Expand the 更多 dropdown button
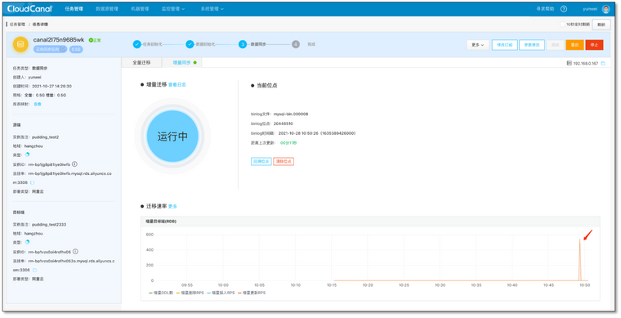 tap(478, 45)
